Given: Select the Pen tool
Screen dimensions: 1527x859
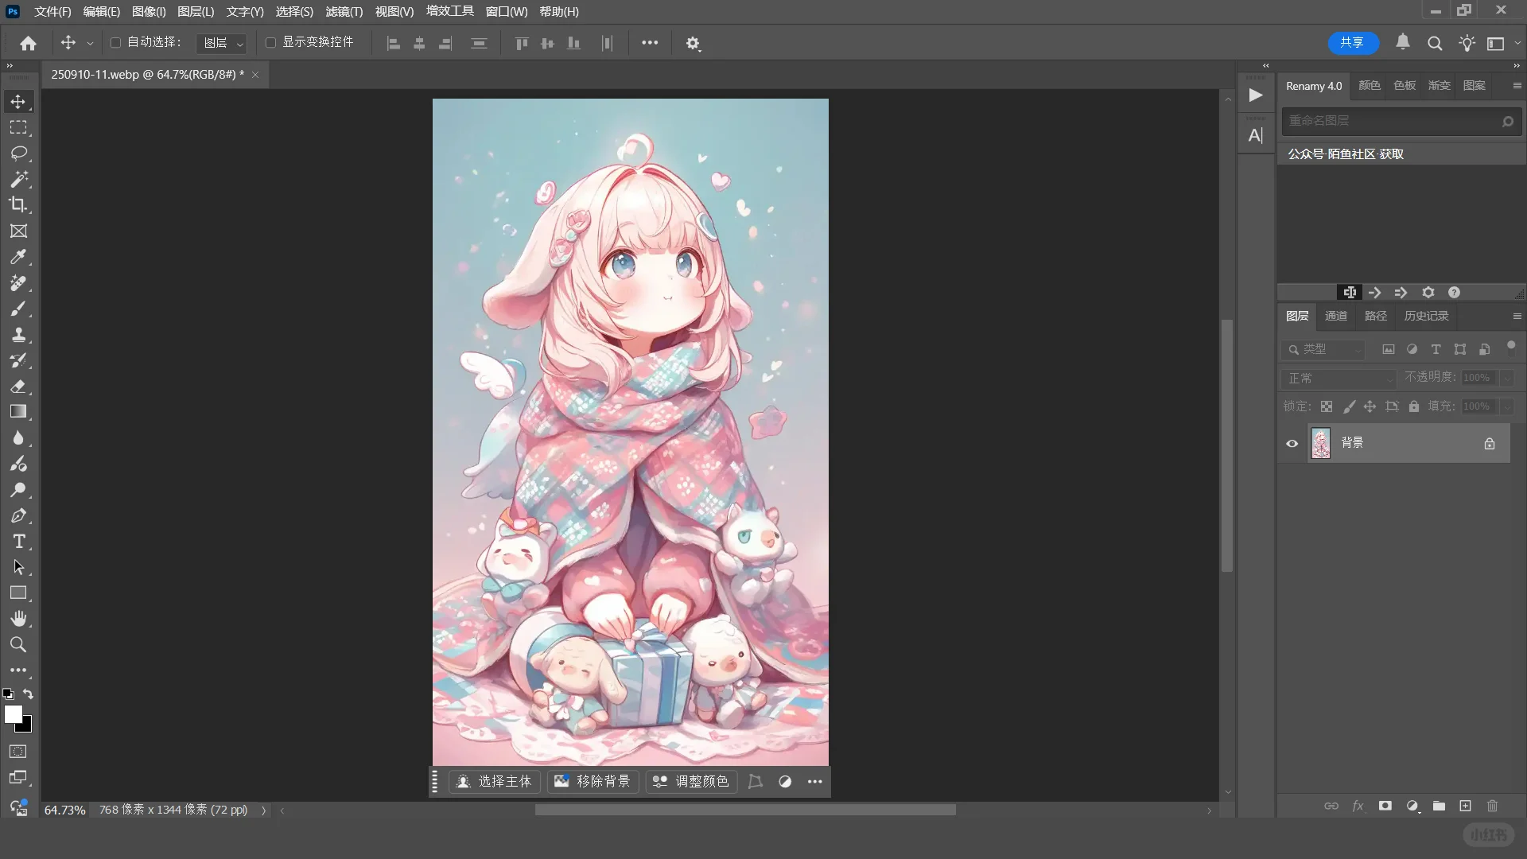Looking at the screenshot, I should point(18,515).
